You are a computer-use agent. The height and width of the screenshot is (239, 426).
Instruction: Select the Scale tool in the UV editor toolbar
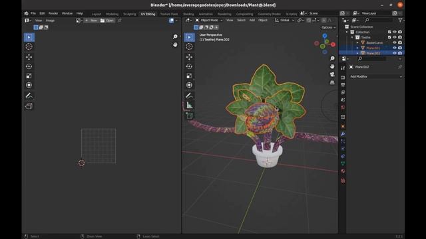[x=29, y=76]
